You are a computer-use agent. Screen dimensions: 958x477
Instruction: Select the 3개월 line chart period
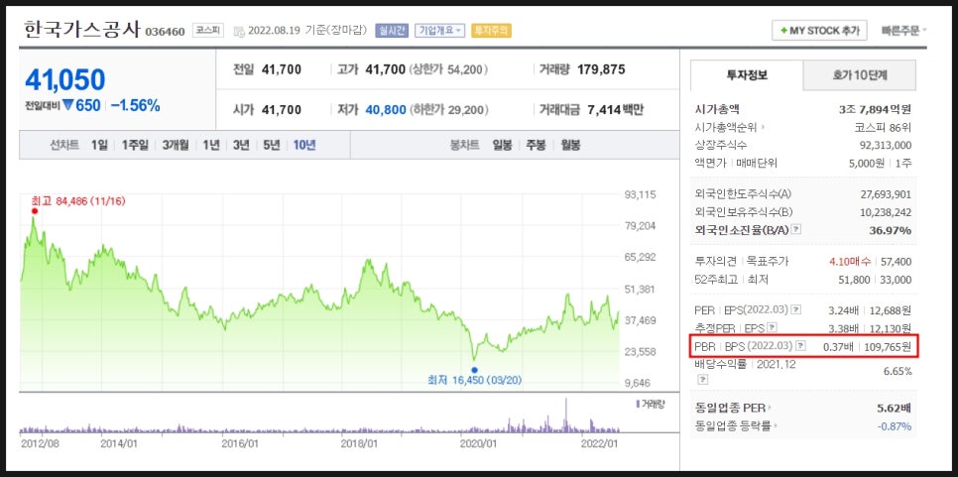coord(176,146)
